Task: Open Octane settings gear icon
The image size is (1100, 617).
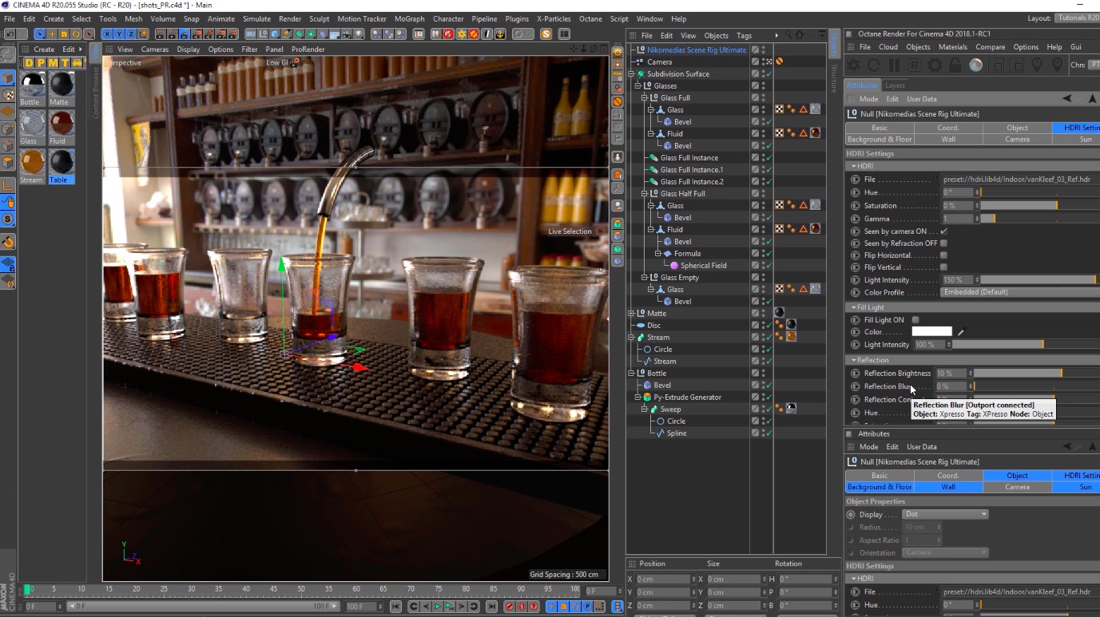Action: point(935,65)
